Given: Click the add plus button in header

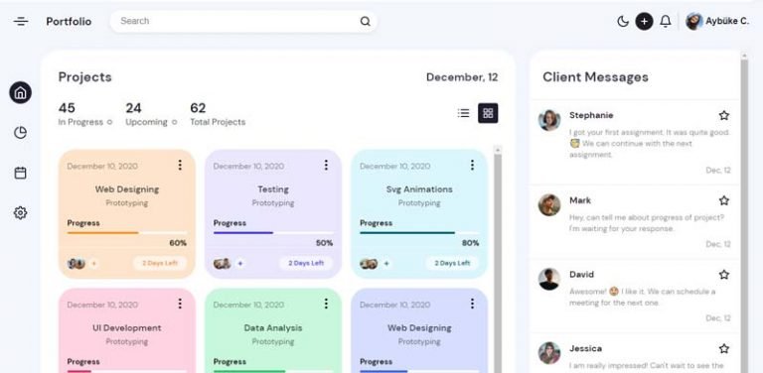Looking at the screenshot, I should pyautogui.click(x=644, y=22).
